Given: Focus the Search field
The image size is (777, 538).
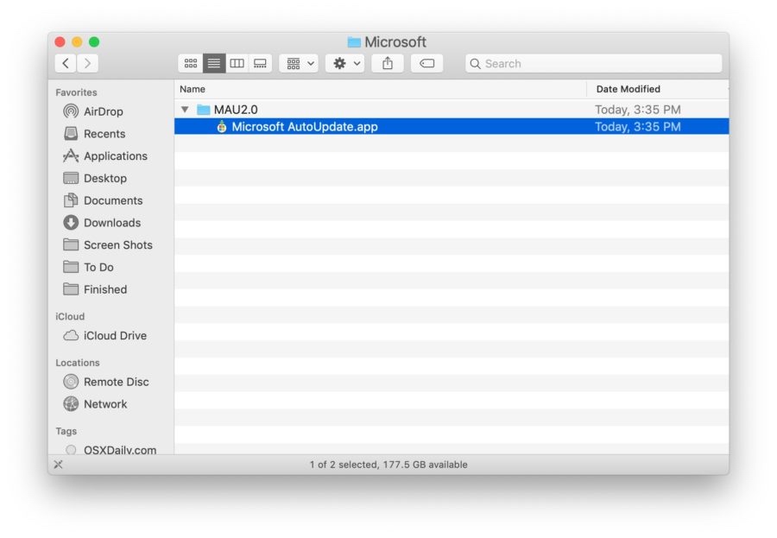Looking at the screenshot, I should click(x=594, y=63).
